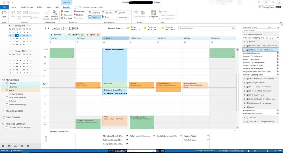This screenshot has height=153, width=283.
Task: Click Send/Receive All Folders quick-access icon
Action: point(4,3)
